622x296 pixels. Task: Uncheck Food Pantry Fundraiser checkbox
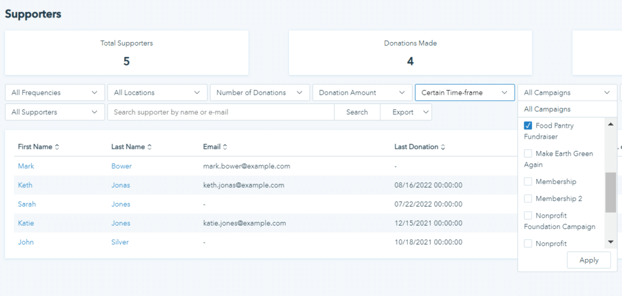528,126
